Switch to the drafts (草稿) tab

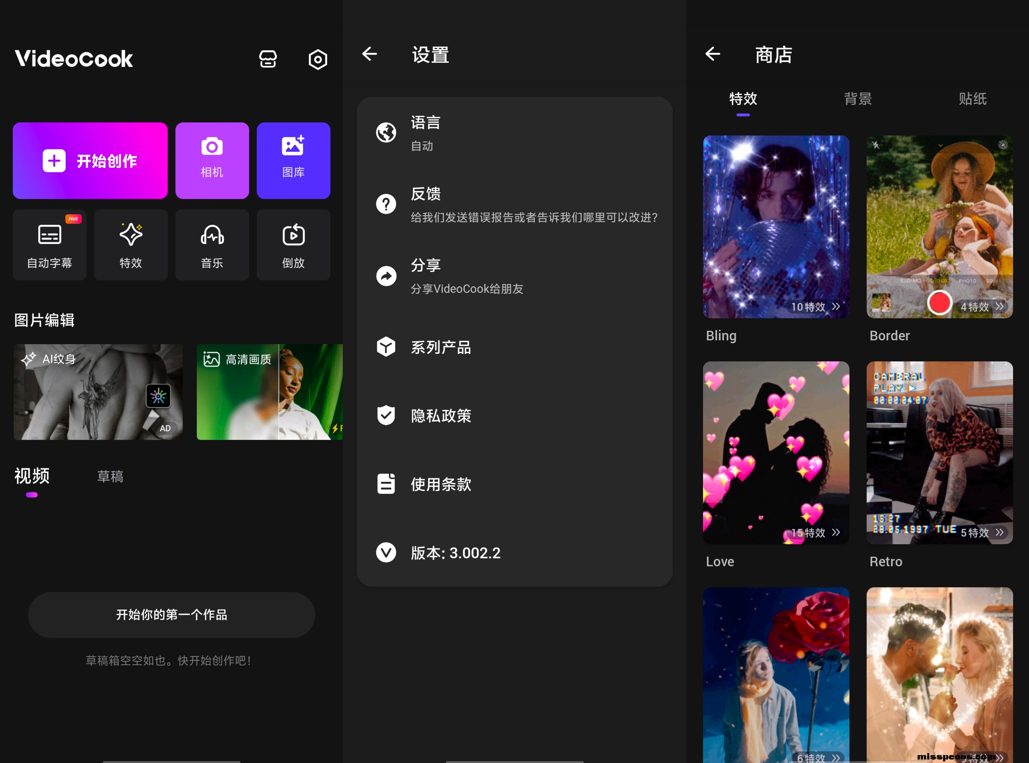coord(110,477)
